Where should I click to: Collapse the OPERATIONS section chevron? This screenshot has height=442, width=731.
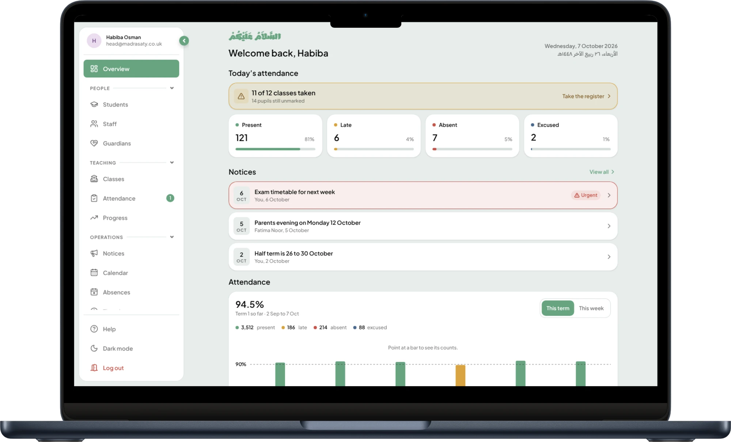(x=172, y=237)
